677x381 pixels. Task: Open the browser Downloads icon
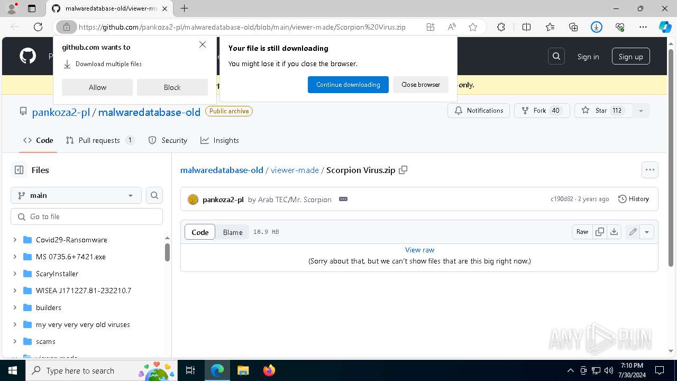click(597, 27)
